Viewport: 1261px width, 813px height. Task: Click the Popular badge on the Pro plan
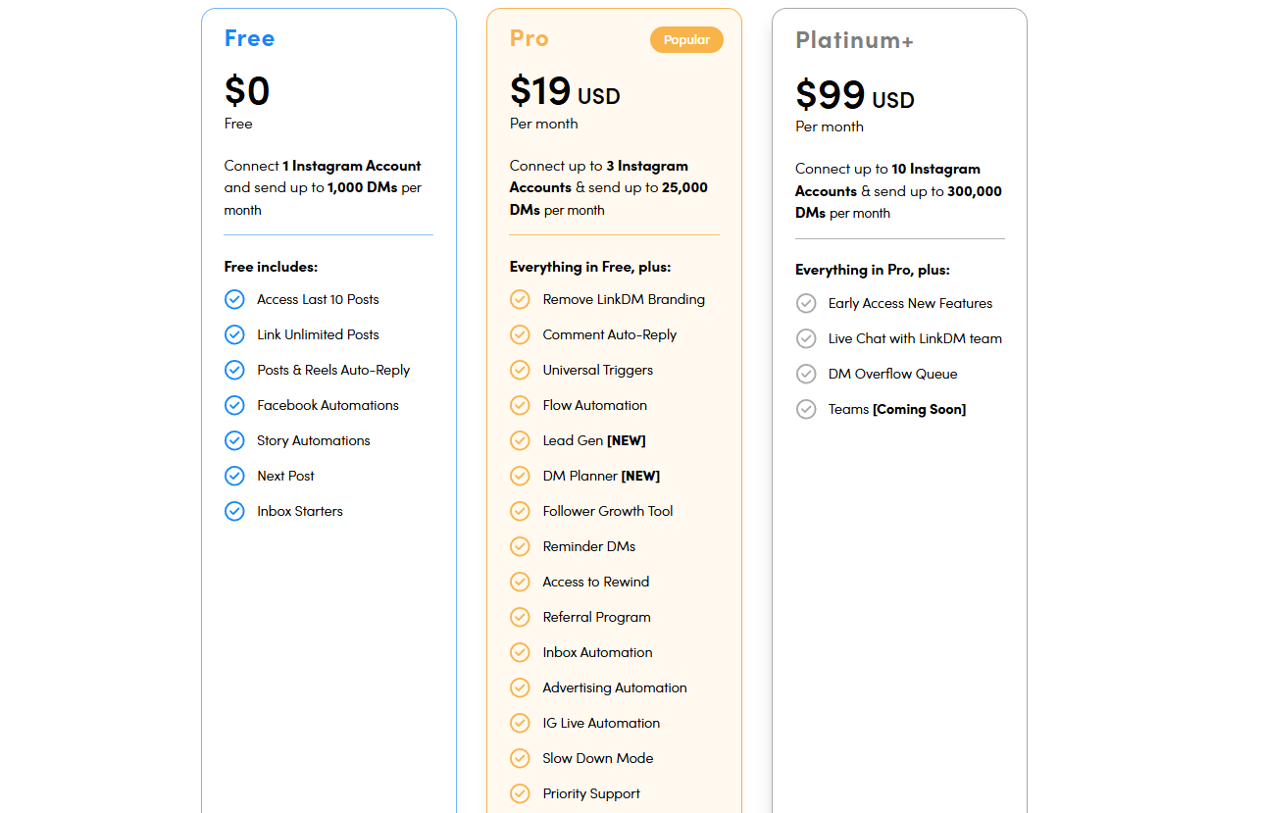pos(686,39)
